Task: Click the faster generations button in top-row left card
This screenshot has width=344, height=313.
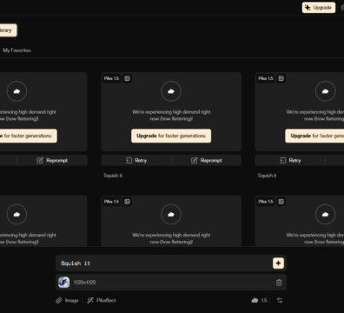Action: pos(29,136)
